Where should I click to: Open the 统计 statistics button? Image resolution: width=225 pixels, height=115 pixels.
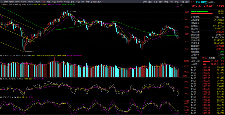click(x=161, y=2)
